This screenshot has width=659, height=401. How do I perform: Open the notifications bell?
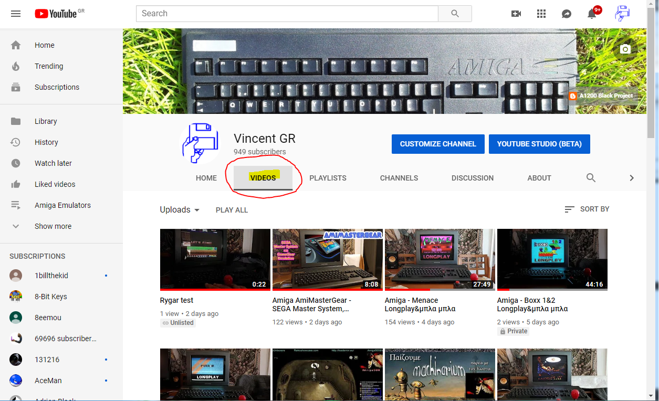pos(592,14)
